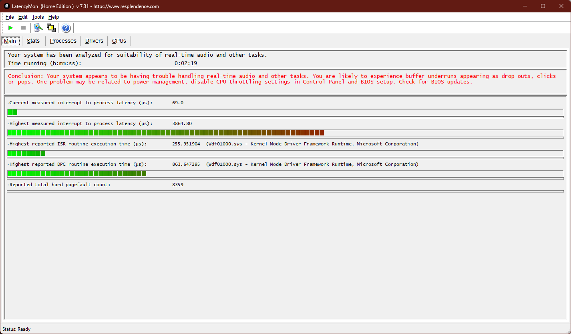Open the Tools menu
The width and height of the screenshot is (571, 334).
tap(38, 17)
